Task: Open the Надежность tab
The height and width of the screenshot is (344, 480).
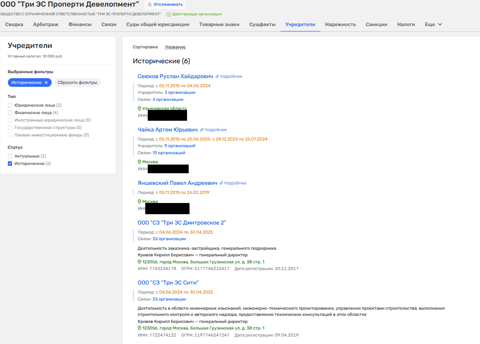Action: click(340, 24)
